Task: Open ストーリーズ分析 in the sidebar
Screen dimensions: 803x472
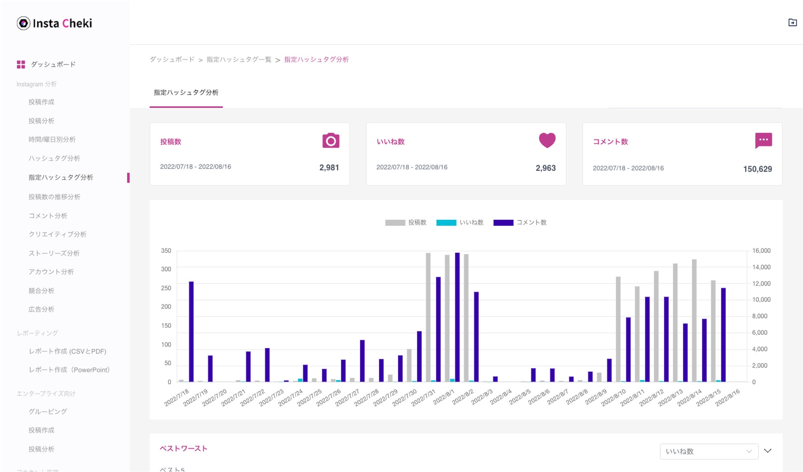Action: [x=54, y=253]
